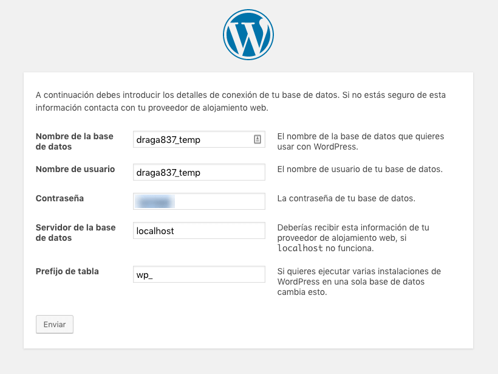Click the autofill contact icon in database name field
The width and height of the screenshot is (498, 374).
[x=258, y=139]
